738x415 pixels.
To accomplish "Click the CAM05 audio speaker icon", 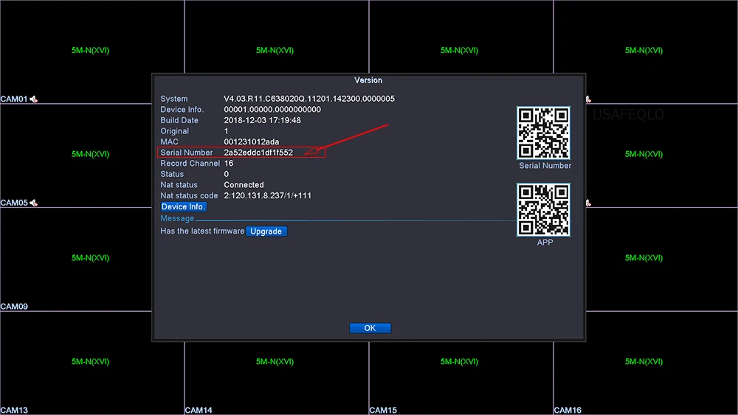I will pyautogui.click(x=34, y=203).
